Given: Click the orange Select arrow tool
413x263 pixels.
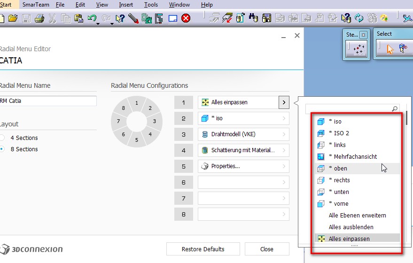Looking at the screenshot, I should tap(390, 49).
